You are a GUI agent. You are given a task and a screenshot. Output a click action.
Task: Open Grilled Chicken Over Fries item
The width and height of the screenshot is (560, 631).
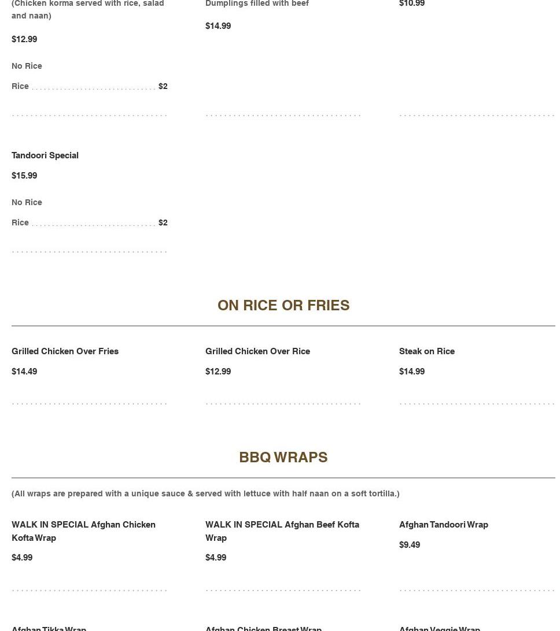[x=65, y=351]
